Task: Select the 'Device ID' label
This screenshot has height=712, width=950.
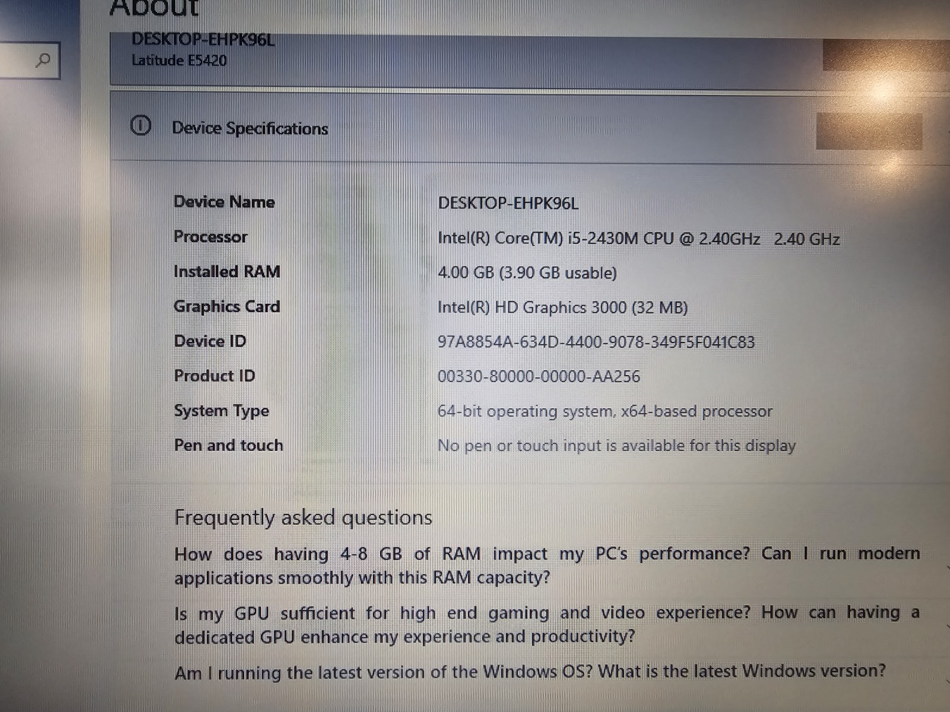Action: [210, 341]
